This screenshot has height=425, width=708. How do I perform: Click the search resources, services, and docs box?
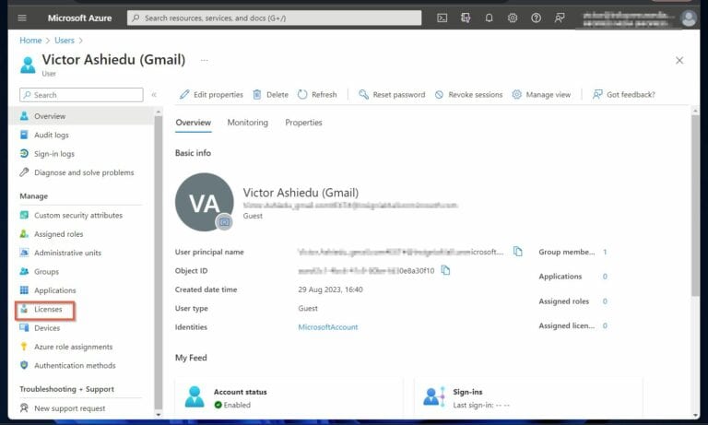click(x=274, y=18)
